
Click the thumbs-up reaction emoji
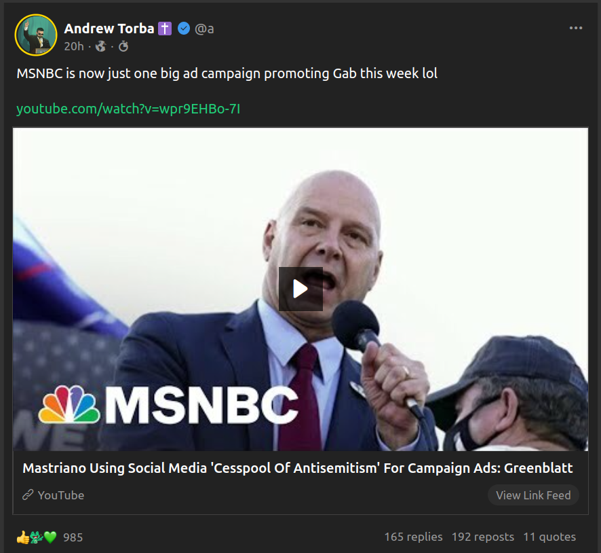(22, 537)
